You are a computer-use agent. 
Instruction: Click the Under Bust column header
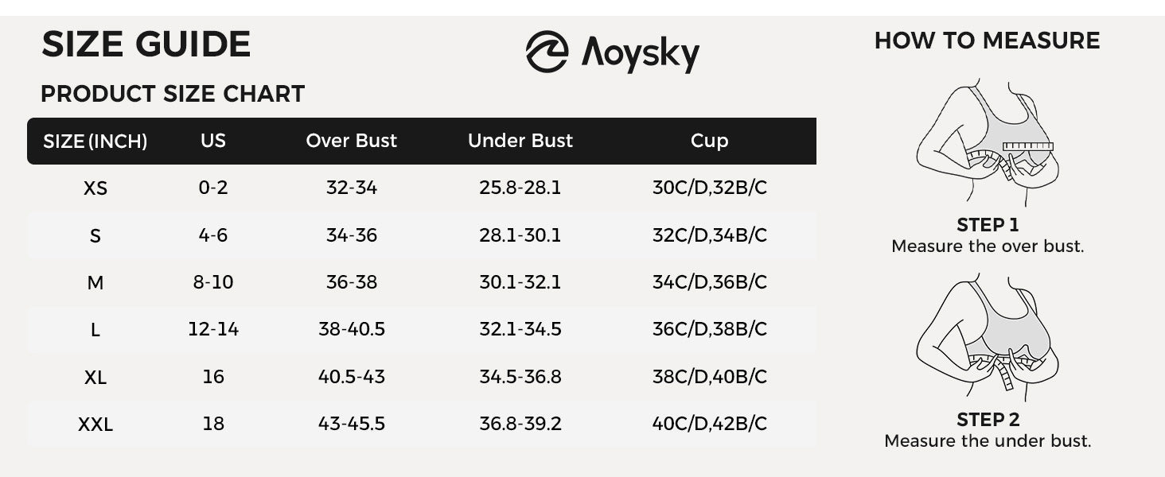[x=520, y=141]
